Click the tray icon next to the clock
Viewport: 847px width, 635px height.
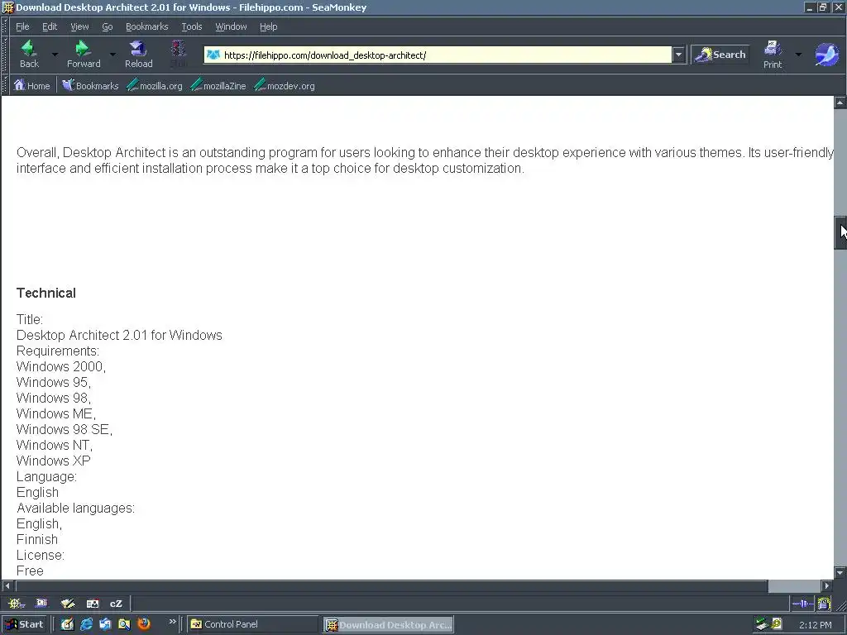point(777,624)
